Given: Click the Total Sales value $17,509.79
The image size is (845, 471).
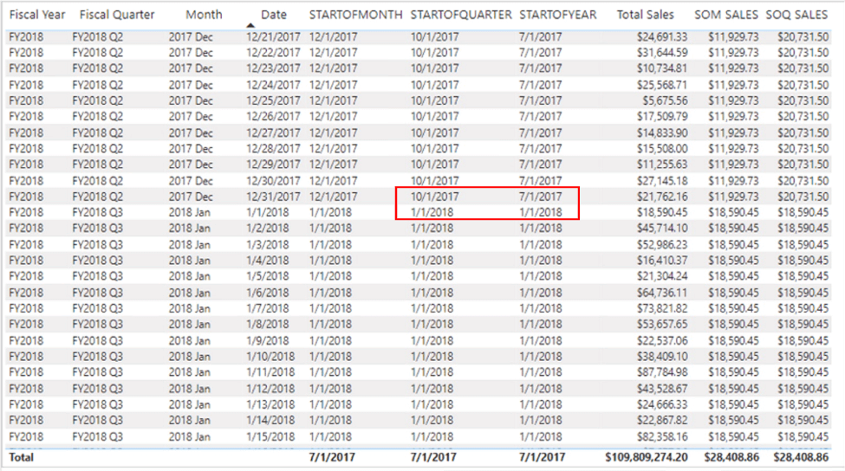Looking at the screenshot, I should click(x=662, y=116).
